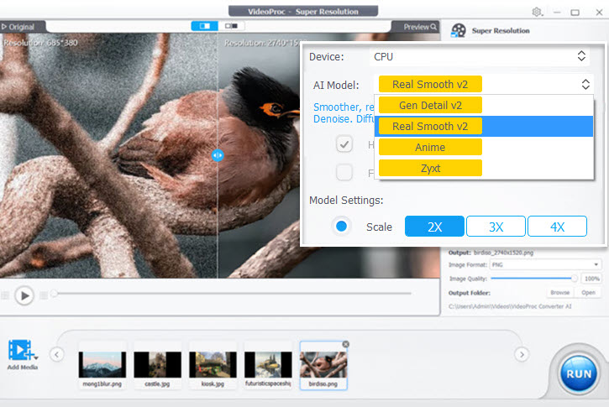The width and height of the screenshot is (609, 407).
Task: Open the Device CPU dropdown
Action: 480,57
